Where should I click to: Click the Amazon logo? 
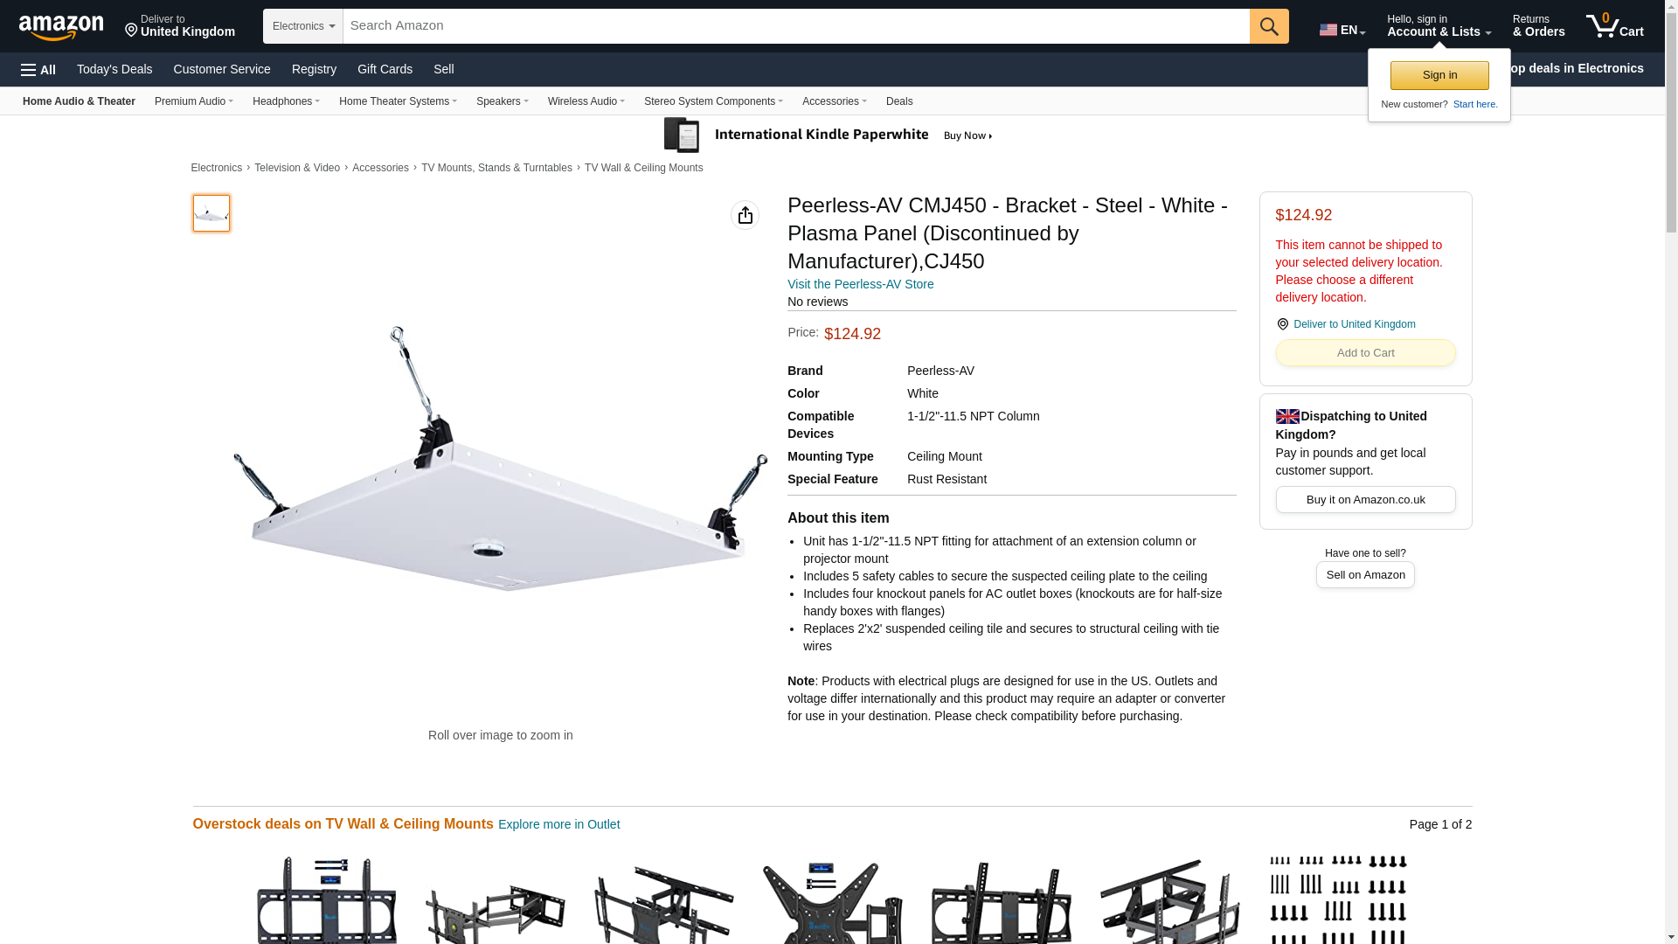pyautogui.click(x=61, y=27)
